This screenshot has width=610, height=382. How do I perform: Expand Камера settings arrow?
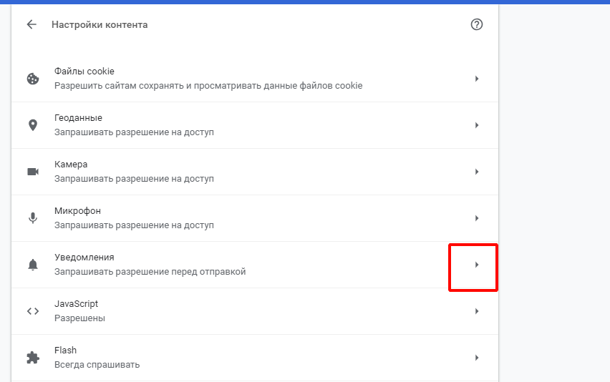click(477, 172)
